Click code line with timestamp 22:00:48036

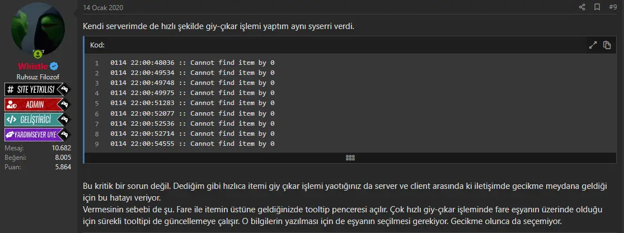click(193, 63)
